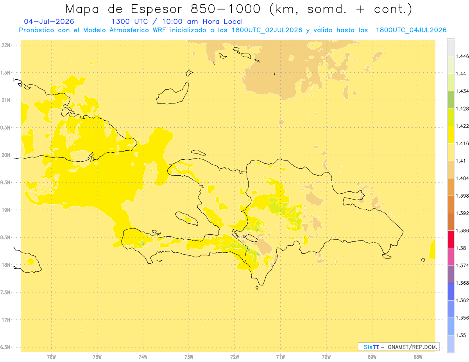
Task: Click the legend value 1.35
Action: click(461, 335)
